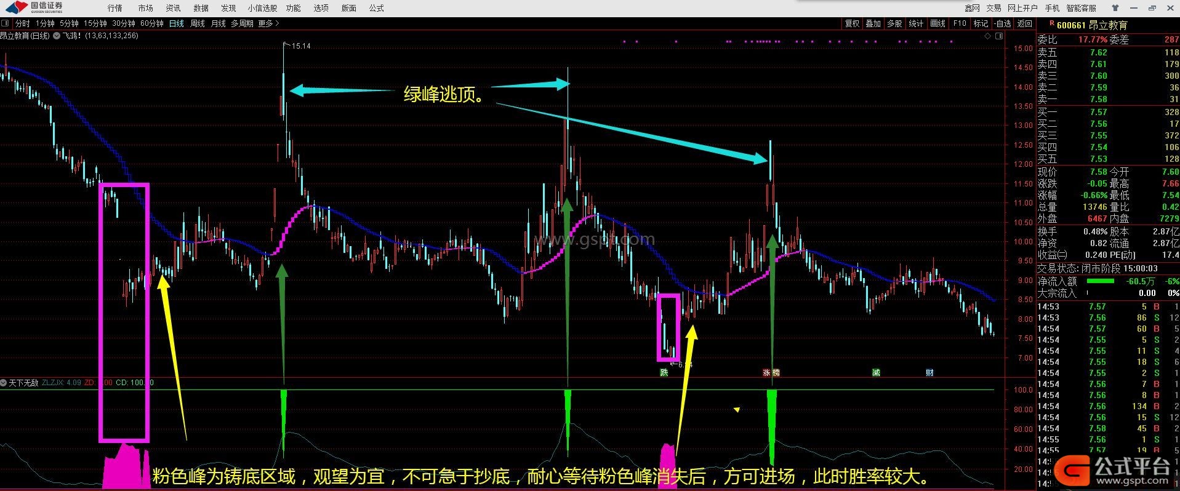
Task: Switch to the 月线 monthly period
Action: [219, 23]
